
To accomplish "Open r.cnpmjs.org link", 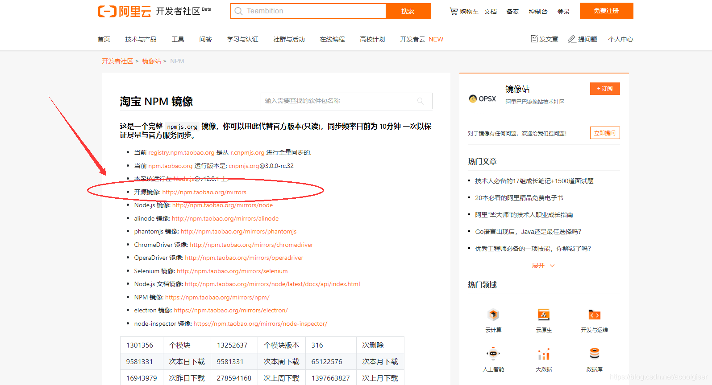I will click(x=247, y=152).
